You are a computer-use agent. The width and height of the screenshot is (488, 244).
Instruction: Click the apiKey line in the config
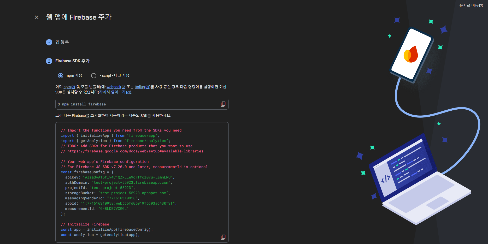pos(120,177)
